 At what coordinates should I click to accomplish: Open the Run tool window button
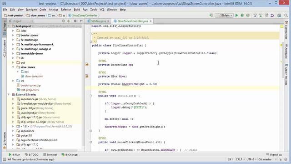point(14,154)
